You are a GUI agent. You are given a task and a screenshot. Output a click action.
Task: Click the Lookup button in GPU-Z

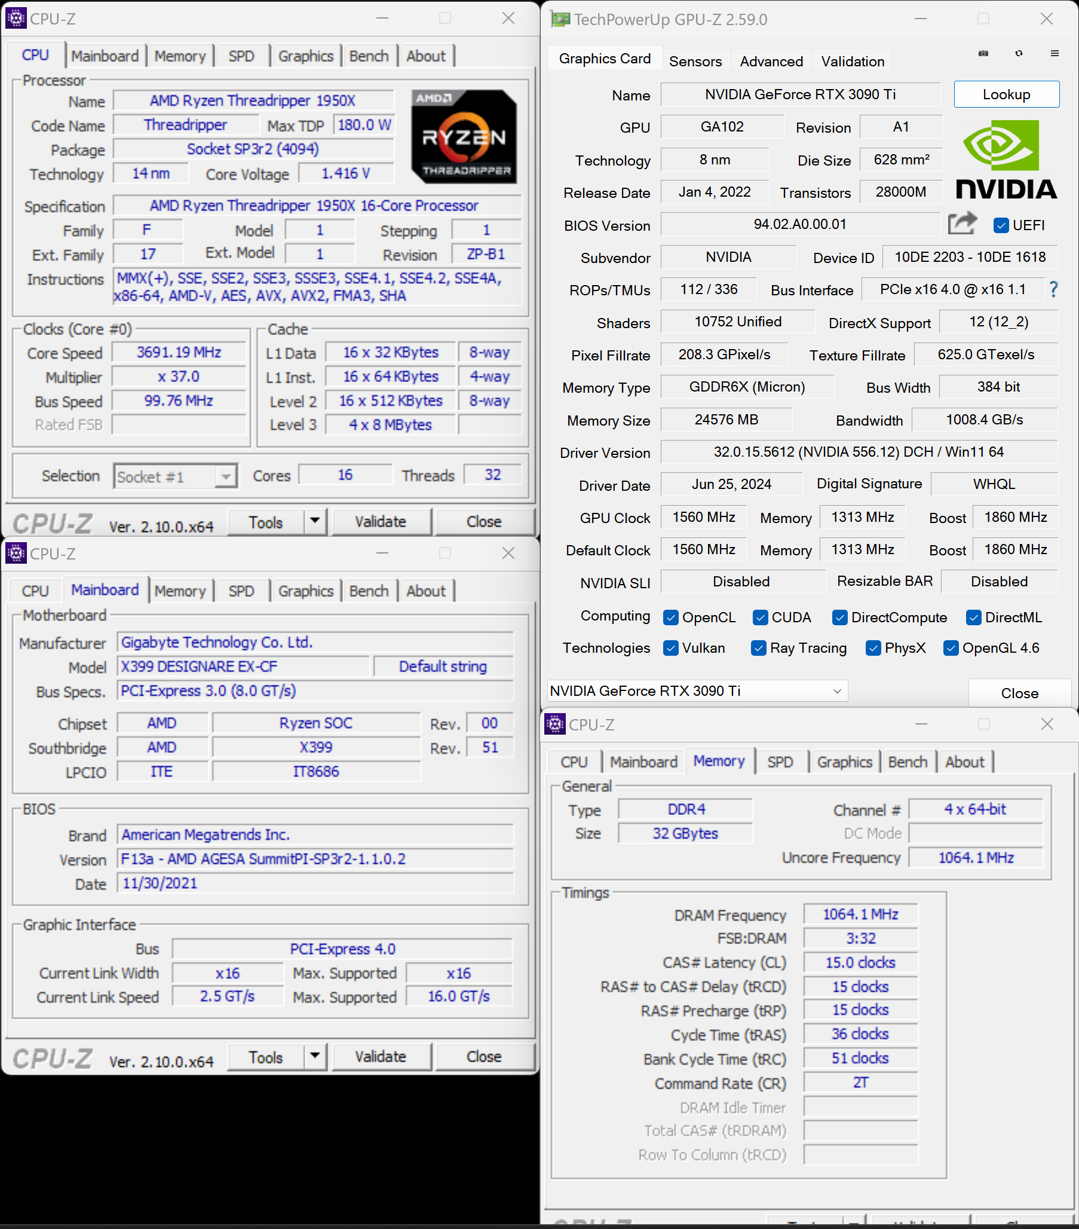point(1006,94)
